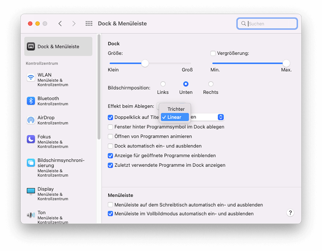Image resolution: width=322 pixels, height=251 pixels.
Task: Go forward with the right chevron
Action: pyautogui.click(x=74, y=24)
